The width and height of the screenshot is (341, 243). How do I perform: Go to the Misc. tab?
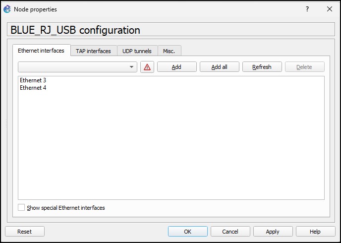coord(169,51)
